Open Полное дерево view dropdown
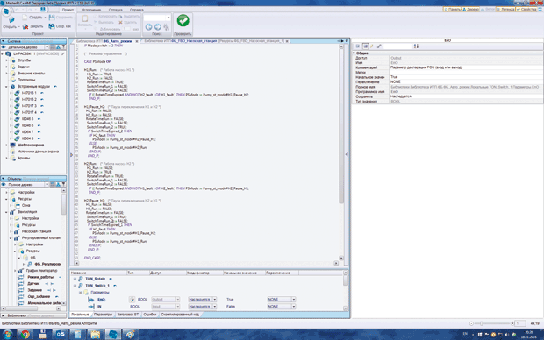544x340 pixels. click(47, 185)
